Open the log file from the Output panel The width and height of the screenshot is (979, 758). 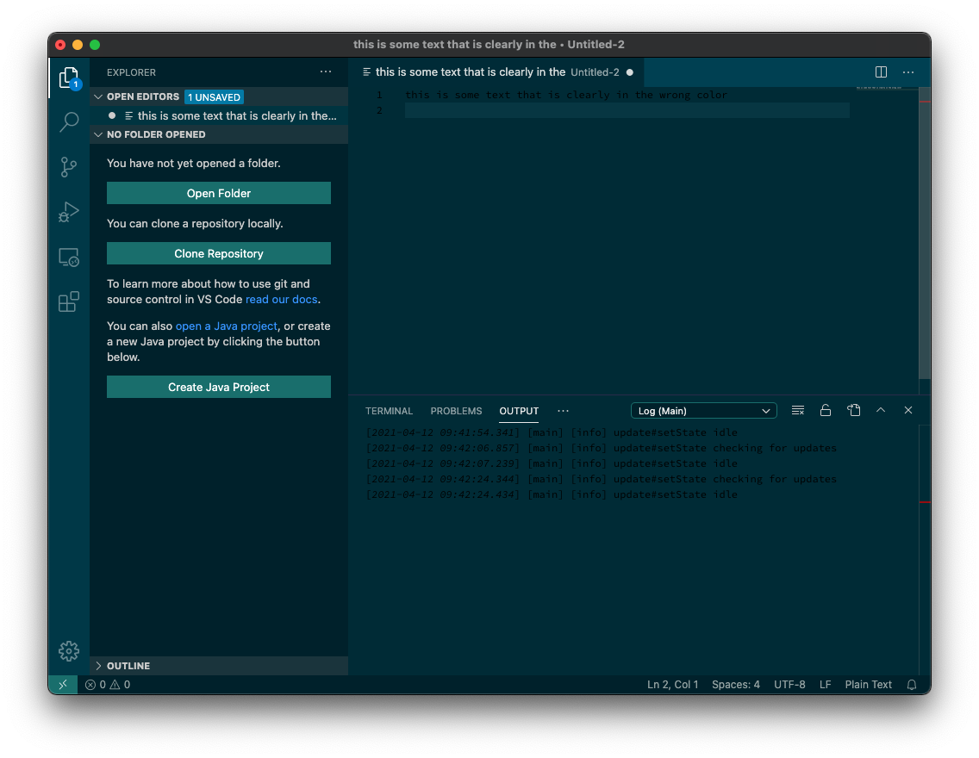point(854,410)
